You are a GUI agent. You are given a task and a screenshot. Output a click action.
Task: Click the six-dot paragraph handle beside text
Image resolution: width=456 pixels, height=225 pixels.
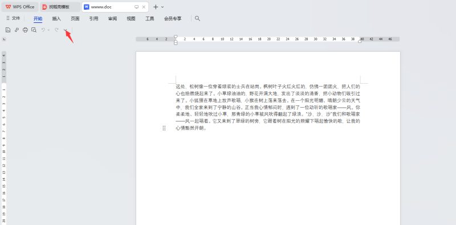(164, 128)
